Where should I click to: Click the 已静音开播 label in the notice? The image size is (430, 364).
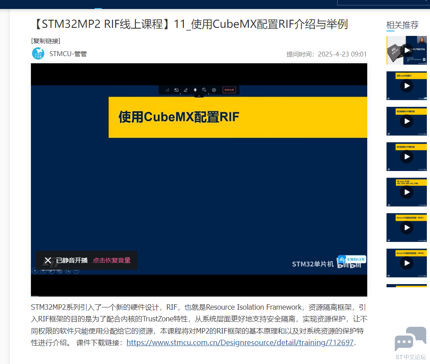72,260
